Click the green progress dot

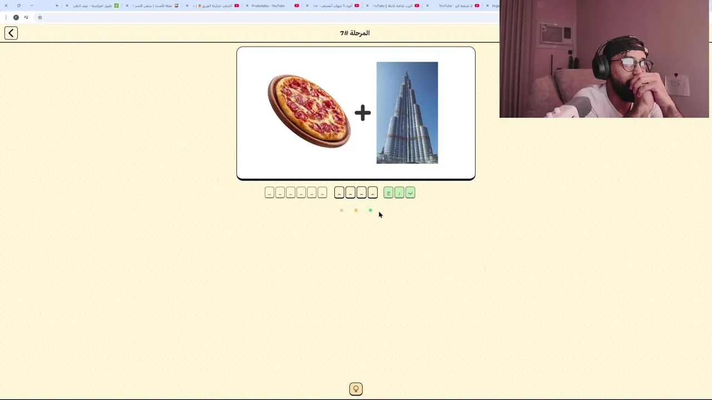[x=370, y=211]
